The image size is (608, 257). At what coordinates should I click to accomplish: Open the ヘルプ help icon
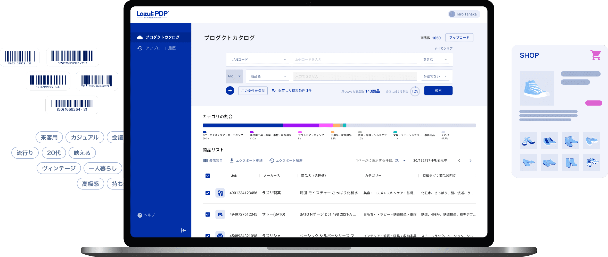139,215
